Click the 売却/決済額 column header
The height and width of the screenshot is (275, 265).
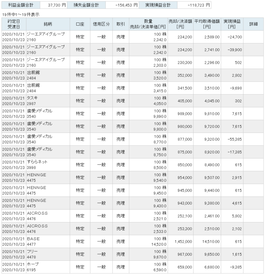(180, 24)
